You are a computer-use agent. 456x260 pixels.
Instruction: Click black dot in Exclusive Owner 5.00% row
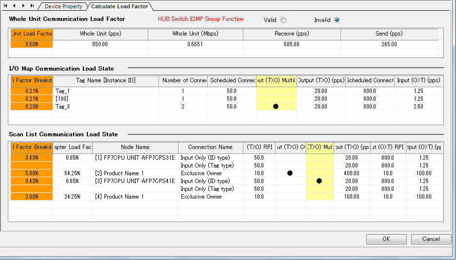click(290, 173)
